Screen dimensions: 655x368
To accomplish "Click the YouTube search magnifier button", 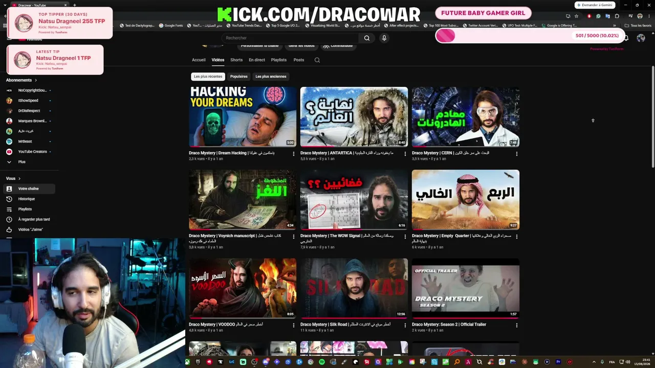I will click(366, 38).
